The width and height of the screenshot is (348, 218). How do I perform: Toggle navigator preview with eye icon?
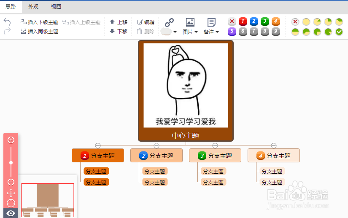pos(11,213)
